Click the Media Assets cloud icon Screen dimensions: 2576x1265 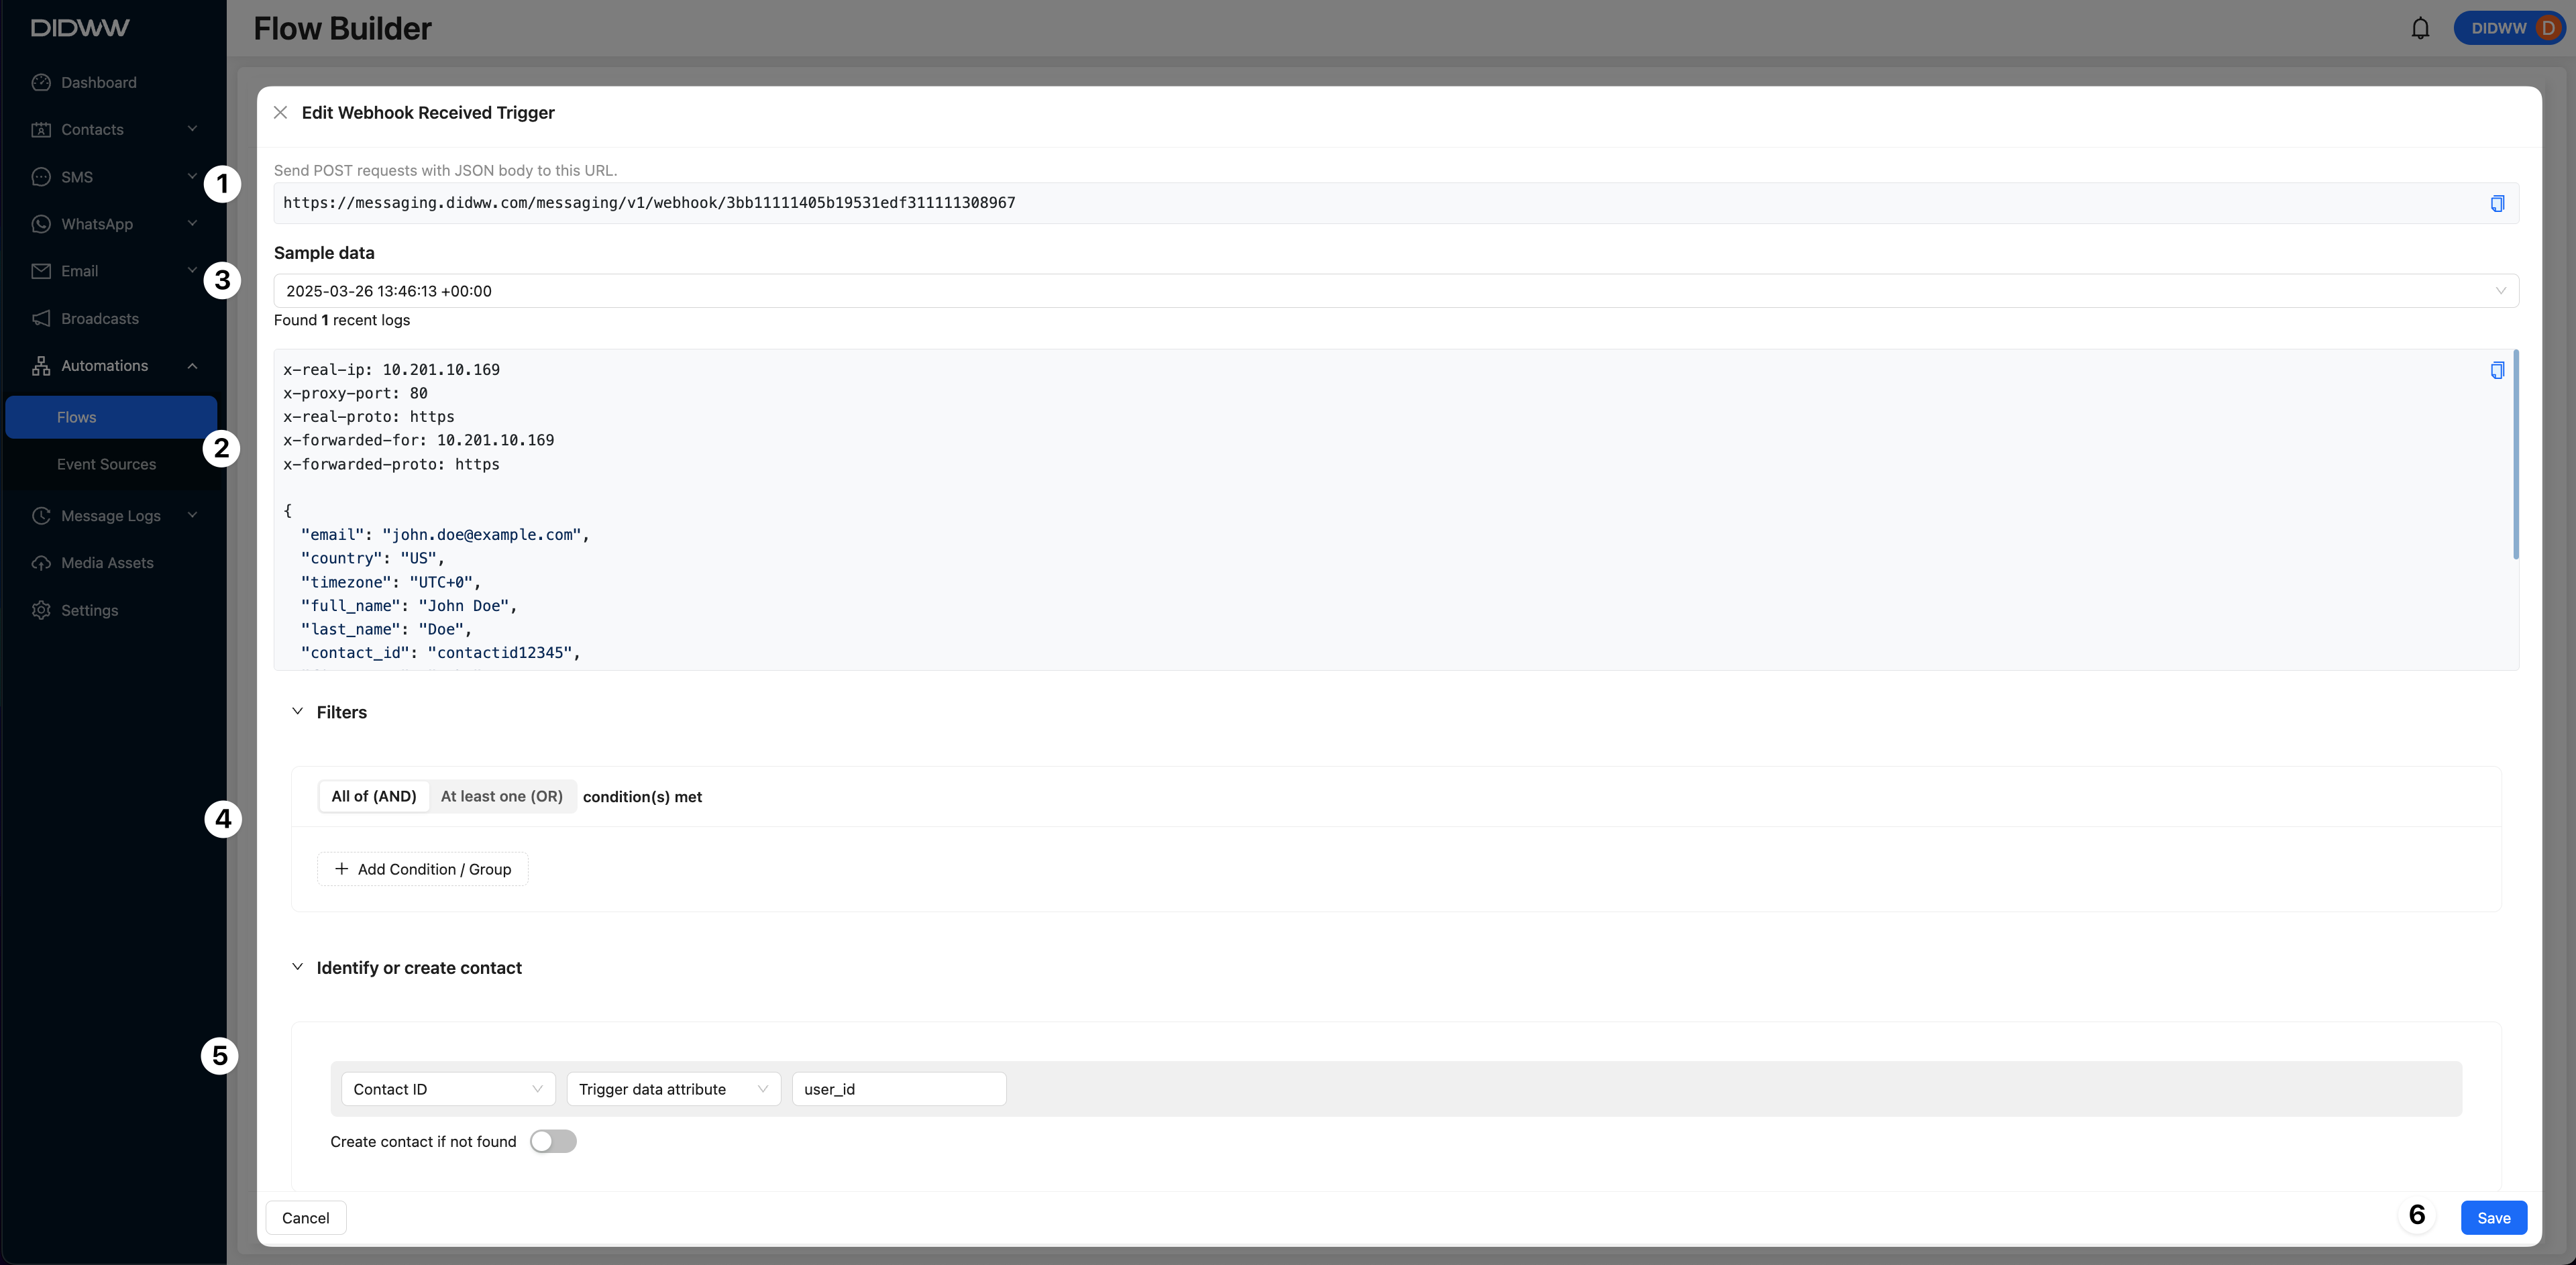tap(41, 563)
